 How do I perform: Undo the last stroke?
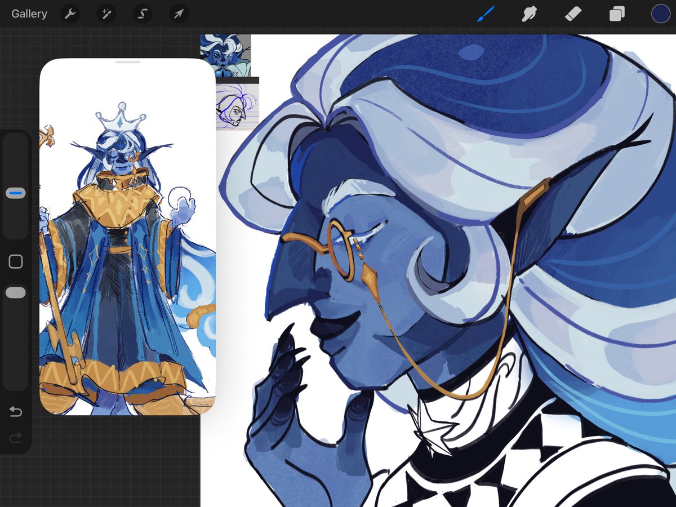[16, 412]
